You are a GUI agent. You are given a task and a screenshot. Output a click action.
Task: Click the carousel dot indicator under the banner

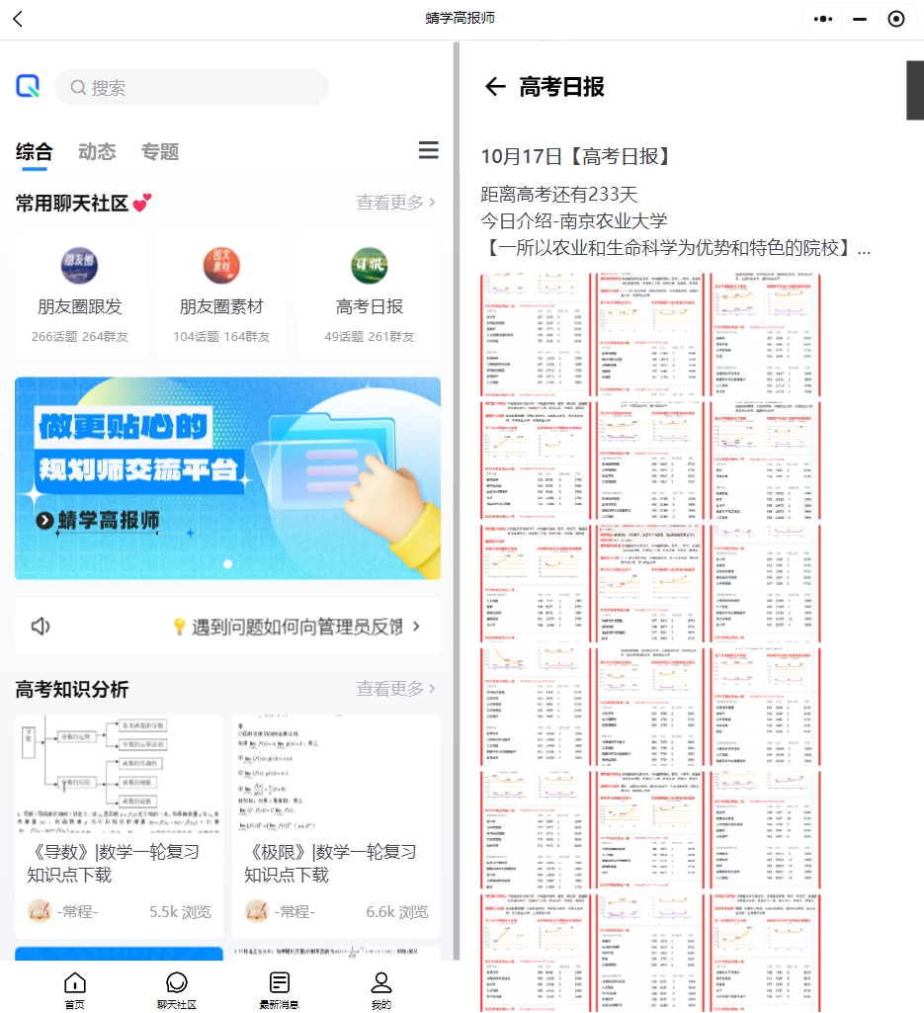tap(227, 563)
